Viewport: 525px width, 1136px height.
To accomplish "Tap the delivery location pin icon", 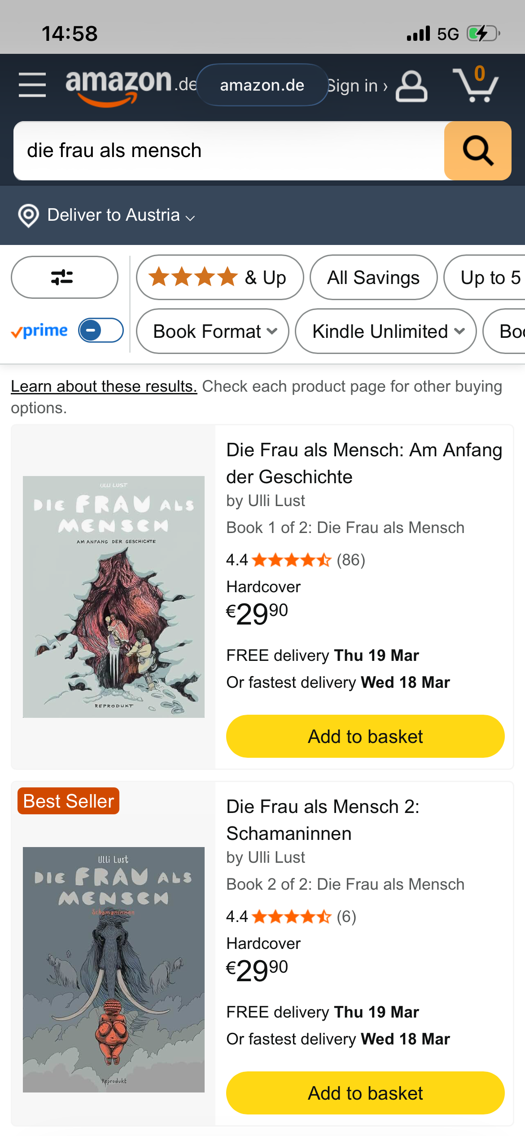I will (28, 216).
